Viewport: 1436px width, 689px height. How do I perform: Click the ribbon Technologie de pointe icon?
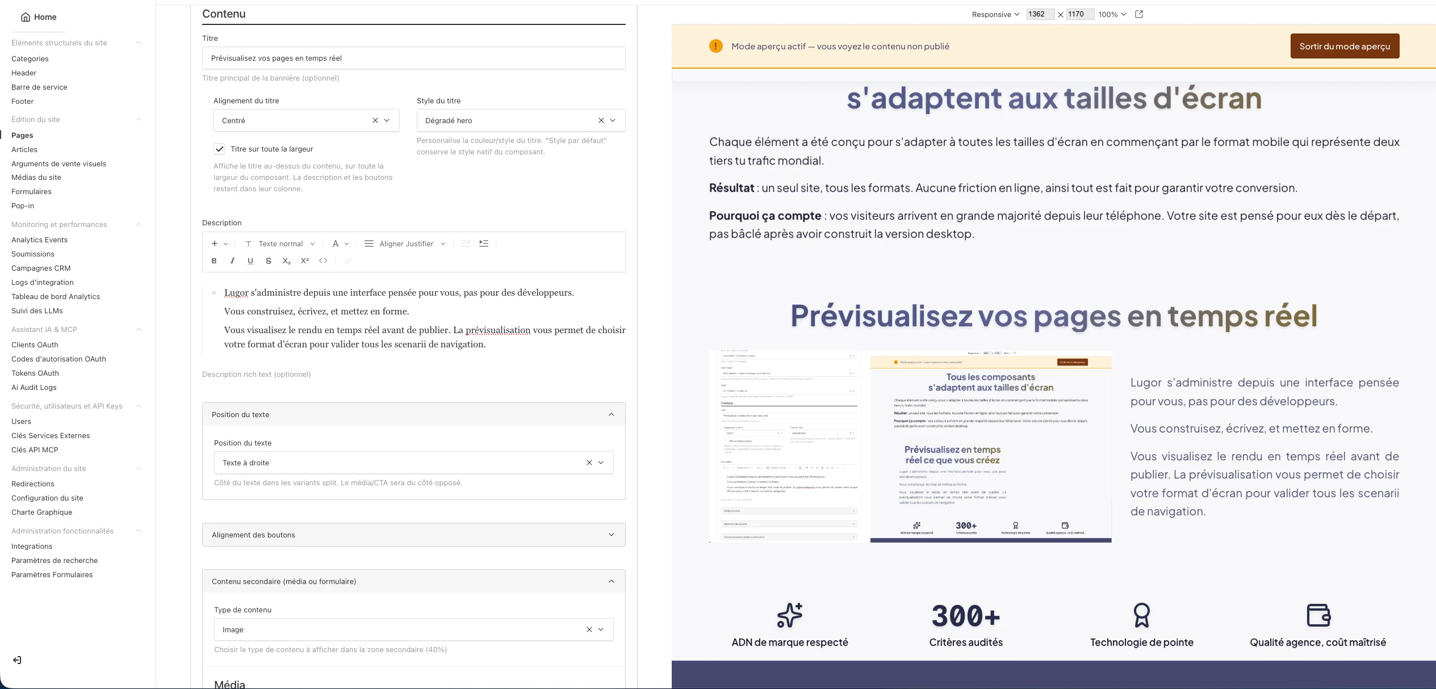click(1142, 615)
